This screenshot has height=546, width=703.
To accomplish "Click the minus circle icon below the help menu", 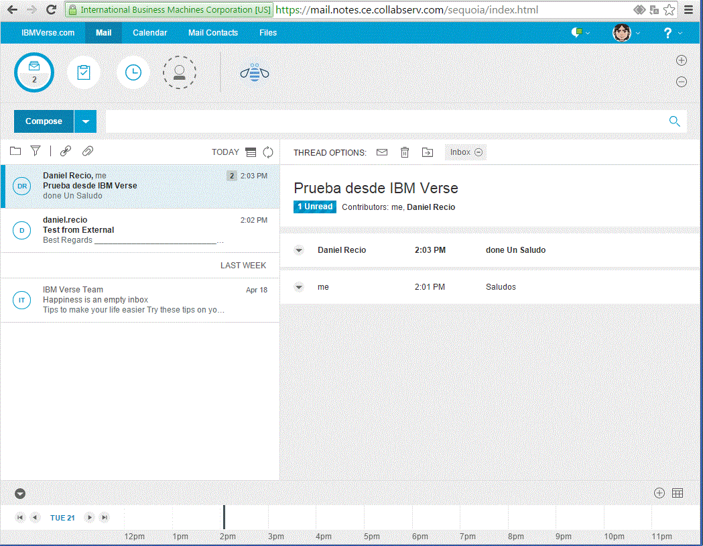I will point(682,82).
